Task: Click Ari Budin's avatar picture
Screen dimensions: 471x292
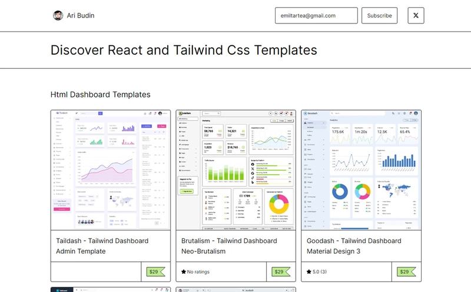Action: coord(58,15)
